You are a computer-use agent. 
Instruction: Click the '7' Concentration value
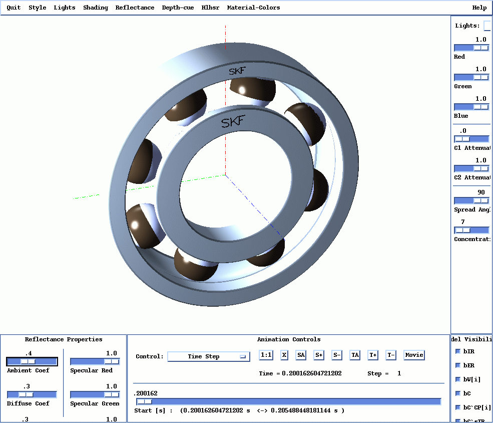462,222
